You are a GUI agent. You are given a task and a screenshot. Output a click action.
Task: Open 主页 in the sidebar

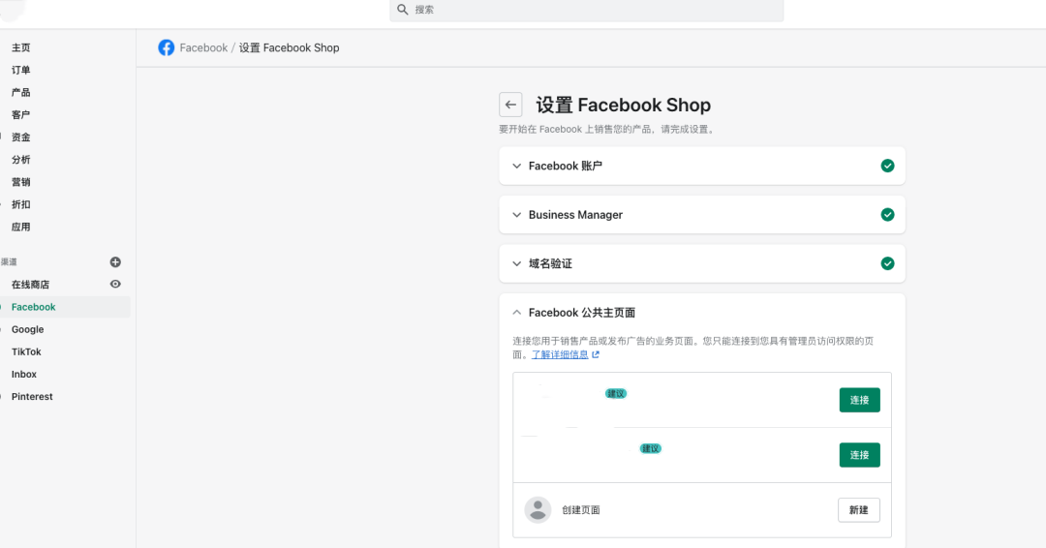coord(20,48)
